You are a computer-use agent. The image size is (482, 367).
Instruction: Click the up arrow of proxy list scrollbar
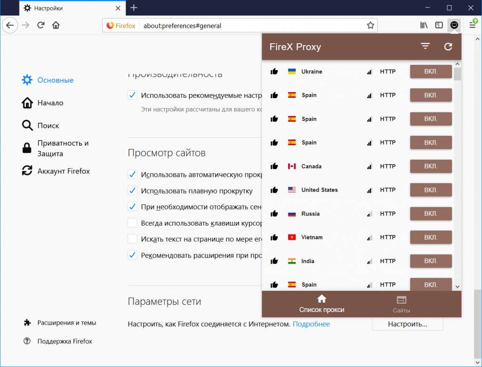[x=458, y=64]
